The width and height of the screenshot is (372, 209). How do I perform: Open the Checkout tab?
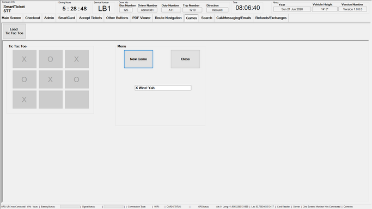click(33, 18)
